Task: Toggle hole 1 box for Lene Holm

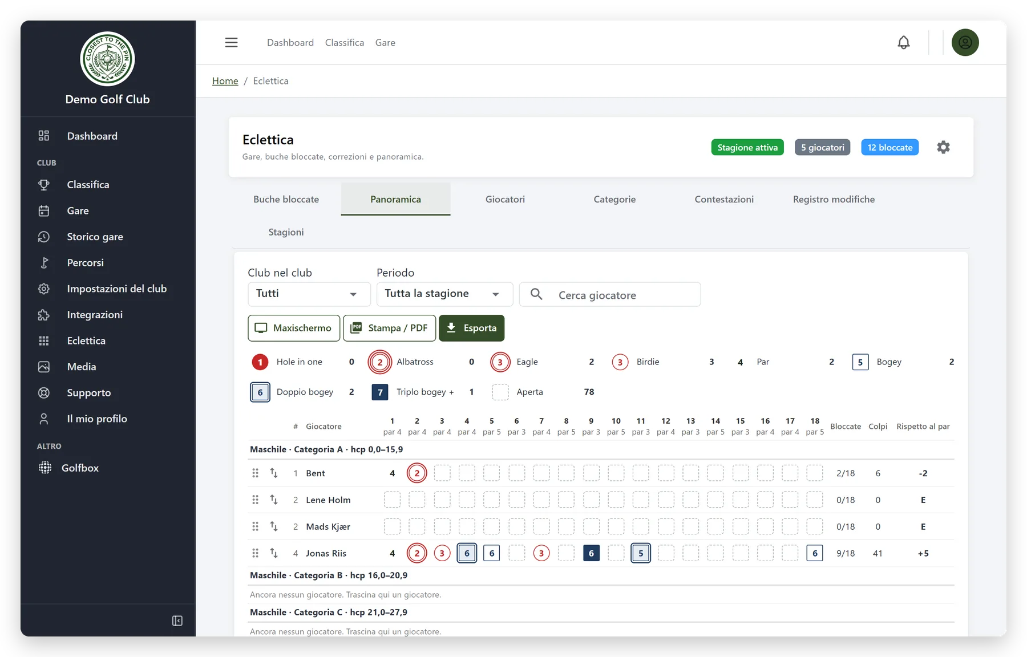Action: point(392,500)
